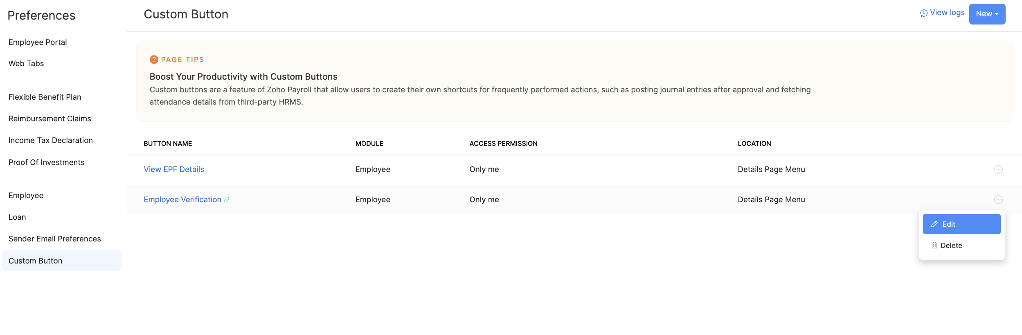Open Reimbursement Claims preferences
The image size is (1022, 335).
pos(50,119)
